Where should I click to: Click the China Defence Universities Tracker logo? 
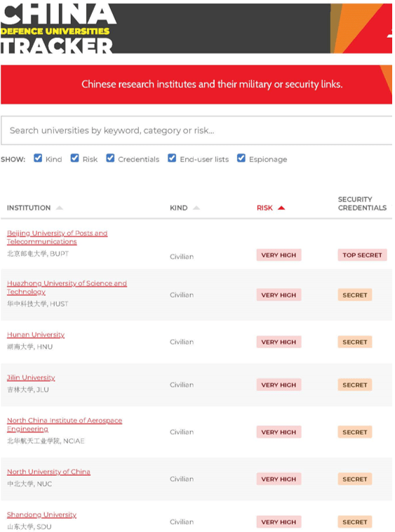(x=58, y=29)
